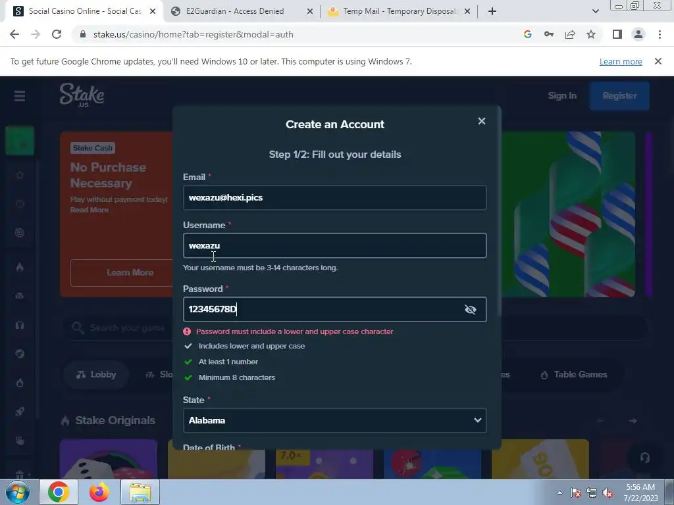
Task: Open a new browser tab
Action: tap(492, 11)
